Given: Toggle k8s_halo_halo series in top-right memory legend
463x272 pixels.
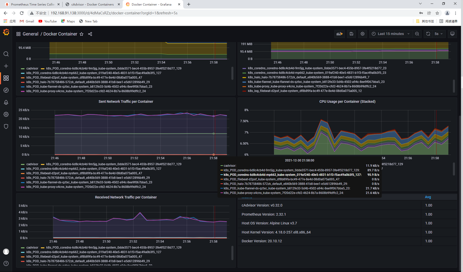Looking at the screenshot, I should click(309, 77).
